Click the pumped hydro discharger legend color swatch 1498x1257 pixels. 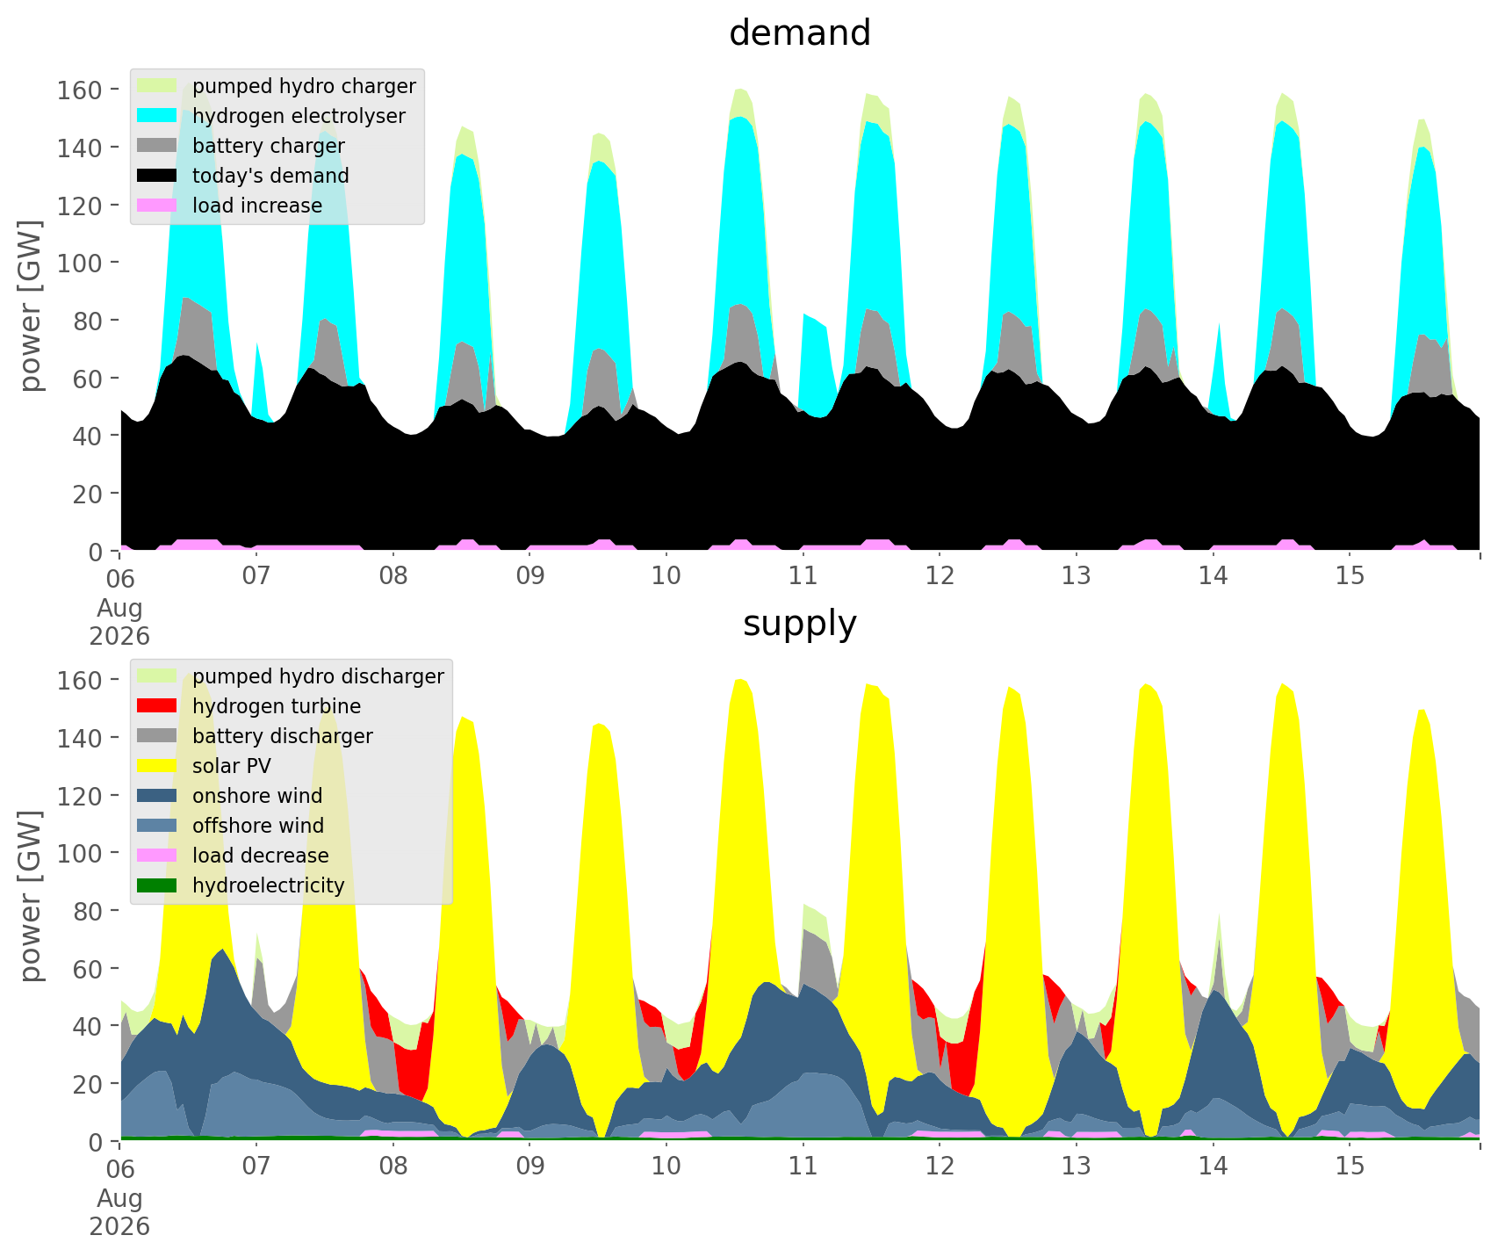[158, 676]
